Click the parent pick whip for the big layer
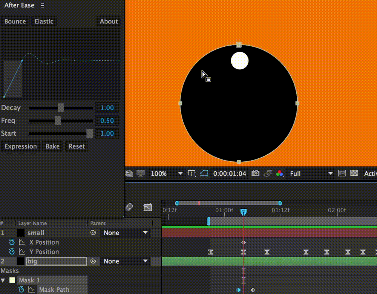 pyautogui.click(x=93, y=261)
